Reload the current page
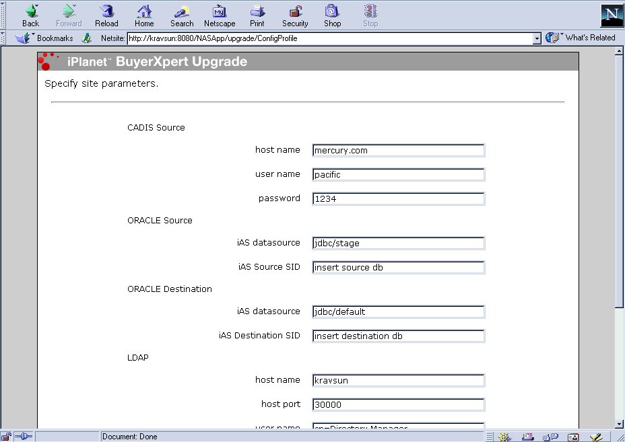Screen dimensions: 625x442 pyautogui.click(x=106, y=16)
